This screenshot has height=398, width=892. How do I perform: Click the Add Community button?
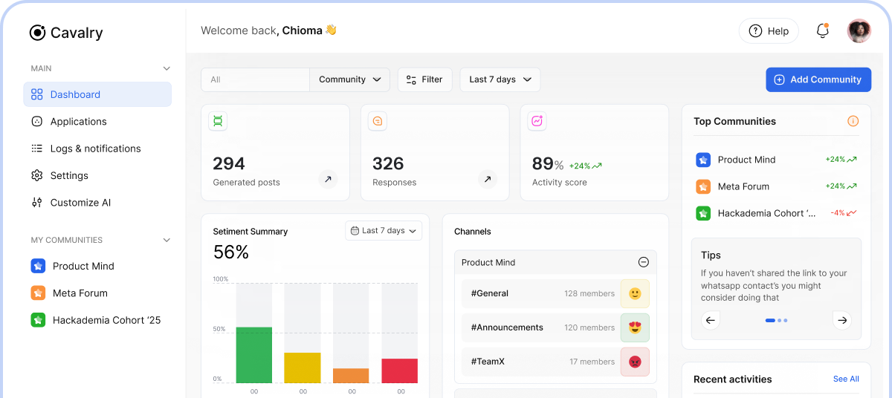coord(818,79)
